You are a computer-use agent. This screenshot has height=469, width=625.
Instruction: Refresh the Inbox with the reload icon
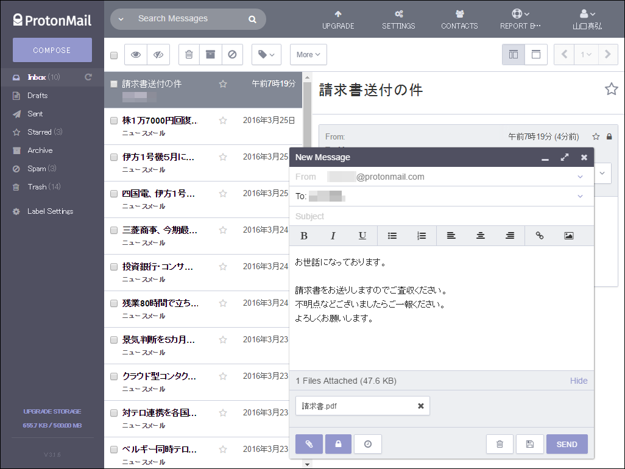coord(88,77)
